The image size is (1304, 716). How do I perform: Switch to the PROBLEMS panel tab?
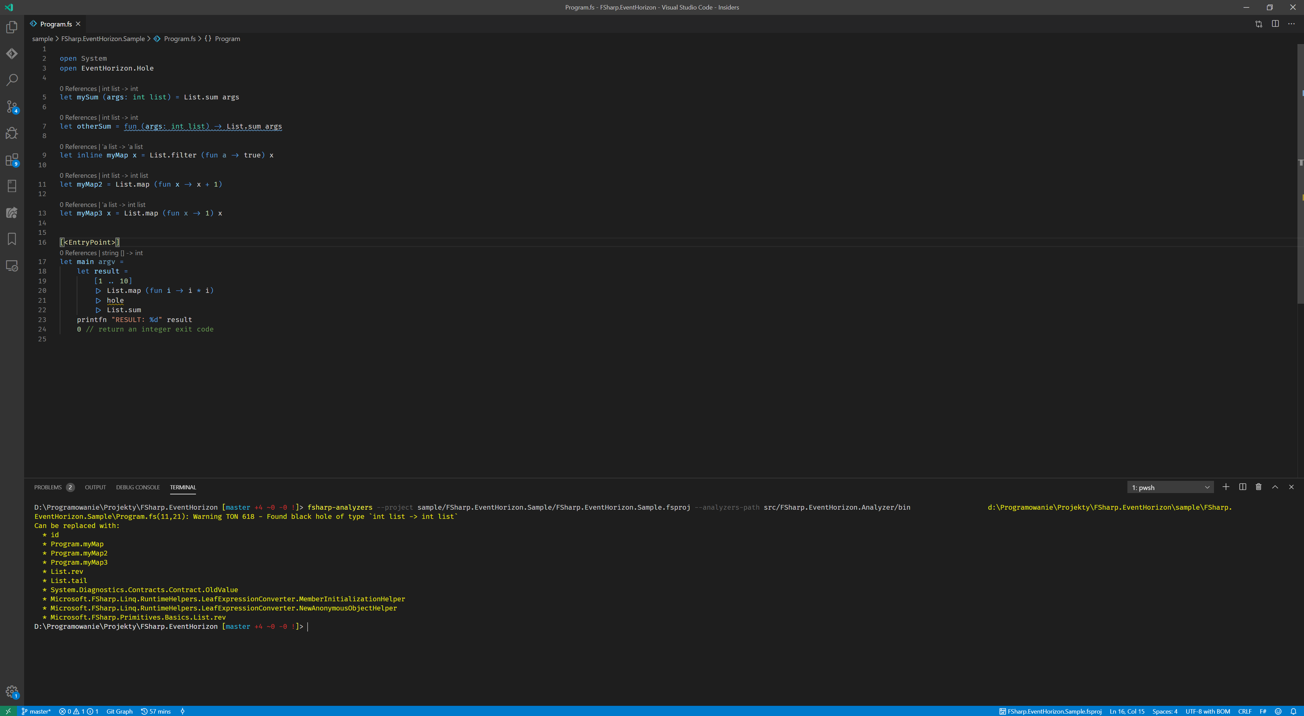pyautogui.click(x=48, y=487)
